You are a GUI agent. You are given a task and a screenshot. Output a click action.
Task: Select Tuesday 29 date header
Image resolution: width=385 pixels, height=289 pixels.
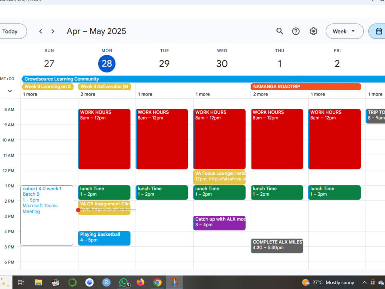164,64
